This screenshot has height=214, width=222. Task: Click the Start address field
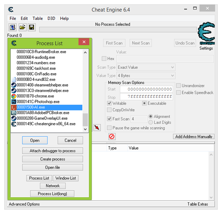[146, 89]
